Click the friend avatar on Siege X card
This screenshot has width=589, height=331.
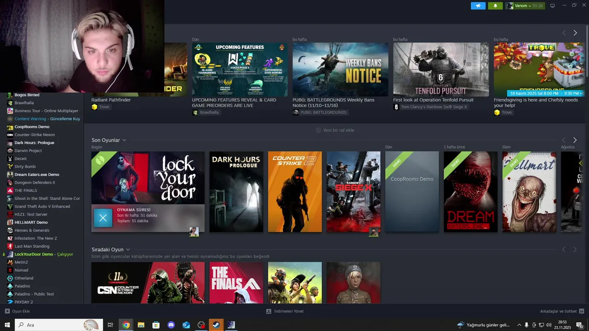pos(374,232)
